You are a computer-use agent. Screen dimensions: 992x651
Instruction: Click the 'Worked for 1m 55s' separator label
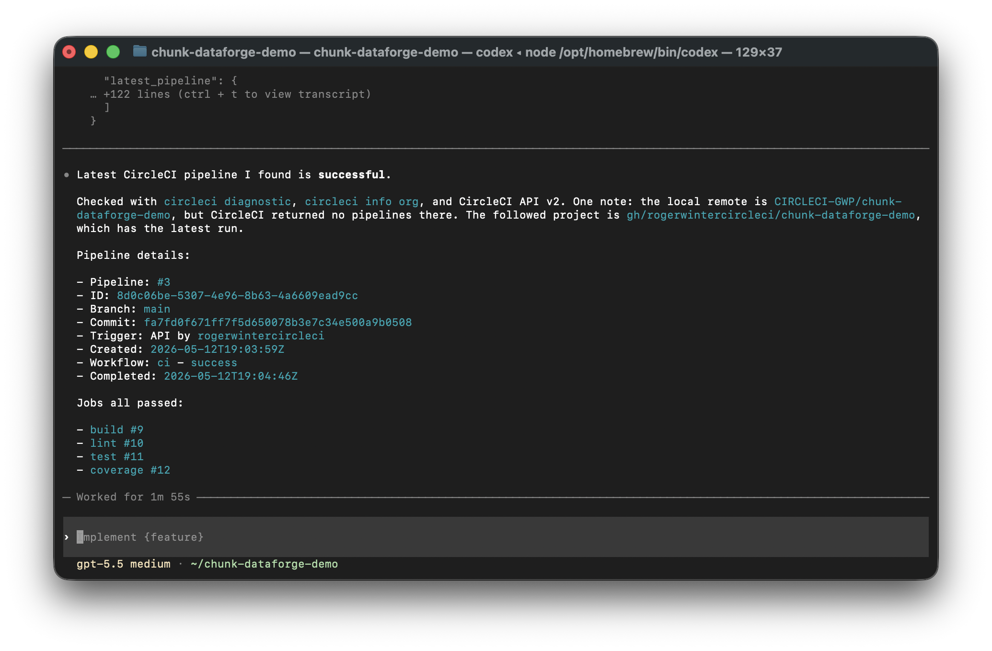click(133, 497)
